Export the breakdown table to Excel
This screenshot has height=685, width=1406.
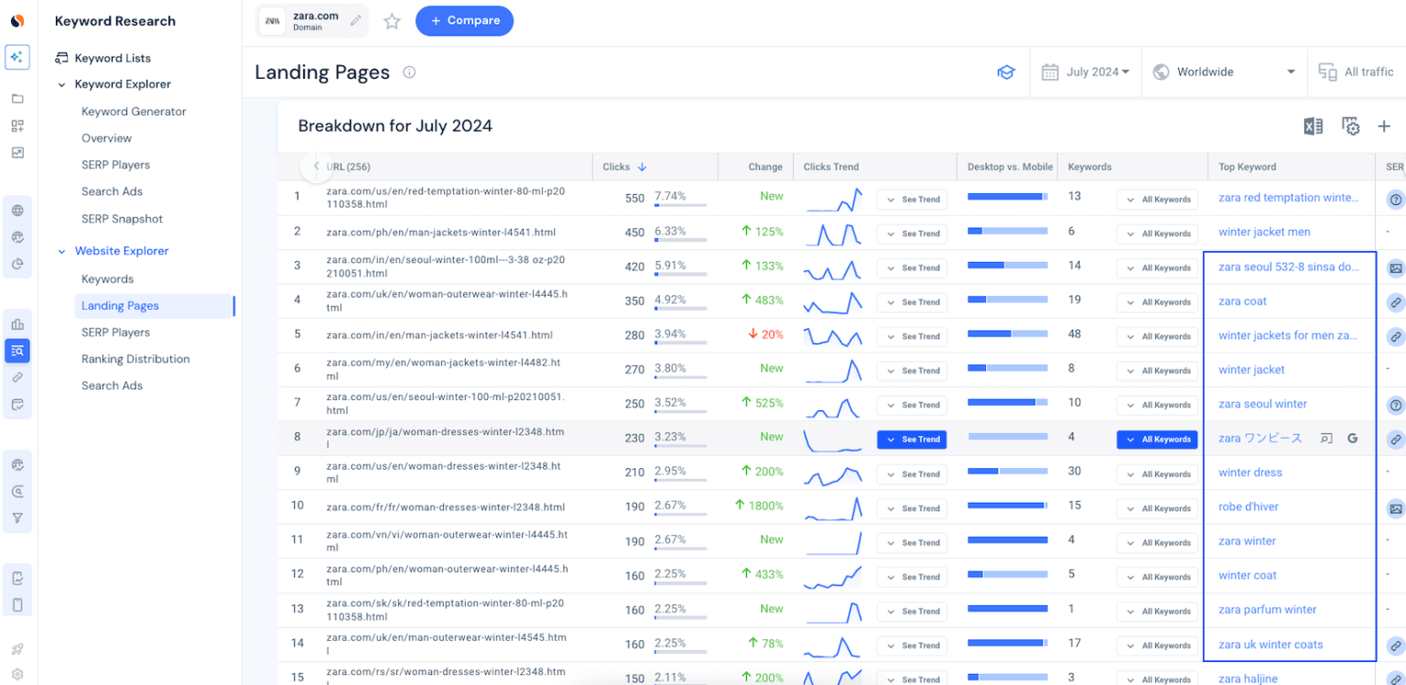[1314, 126]
